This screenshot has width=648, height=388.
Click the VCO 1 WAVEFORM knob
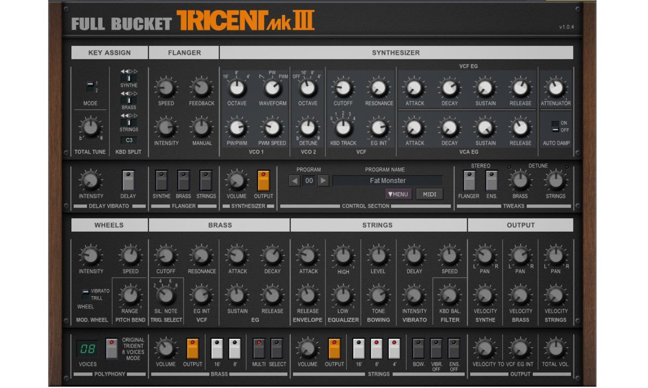click(273, 87)
